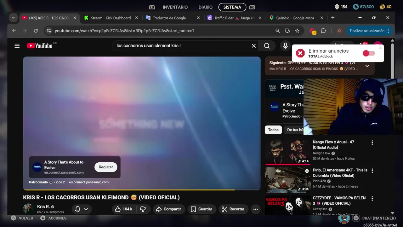Open options for Pirlo This Is Colombia video

372,171
